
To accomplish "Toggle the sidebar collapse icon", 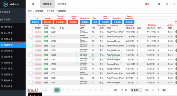I will [x=33, y=4].
